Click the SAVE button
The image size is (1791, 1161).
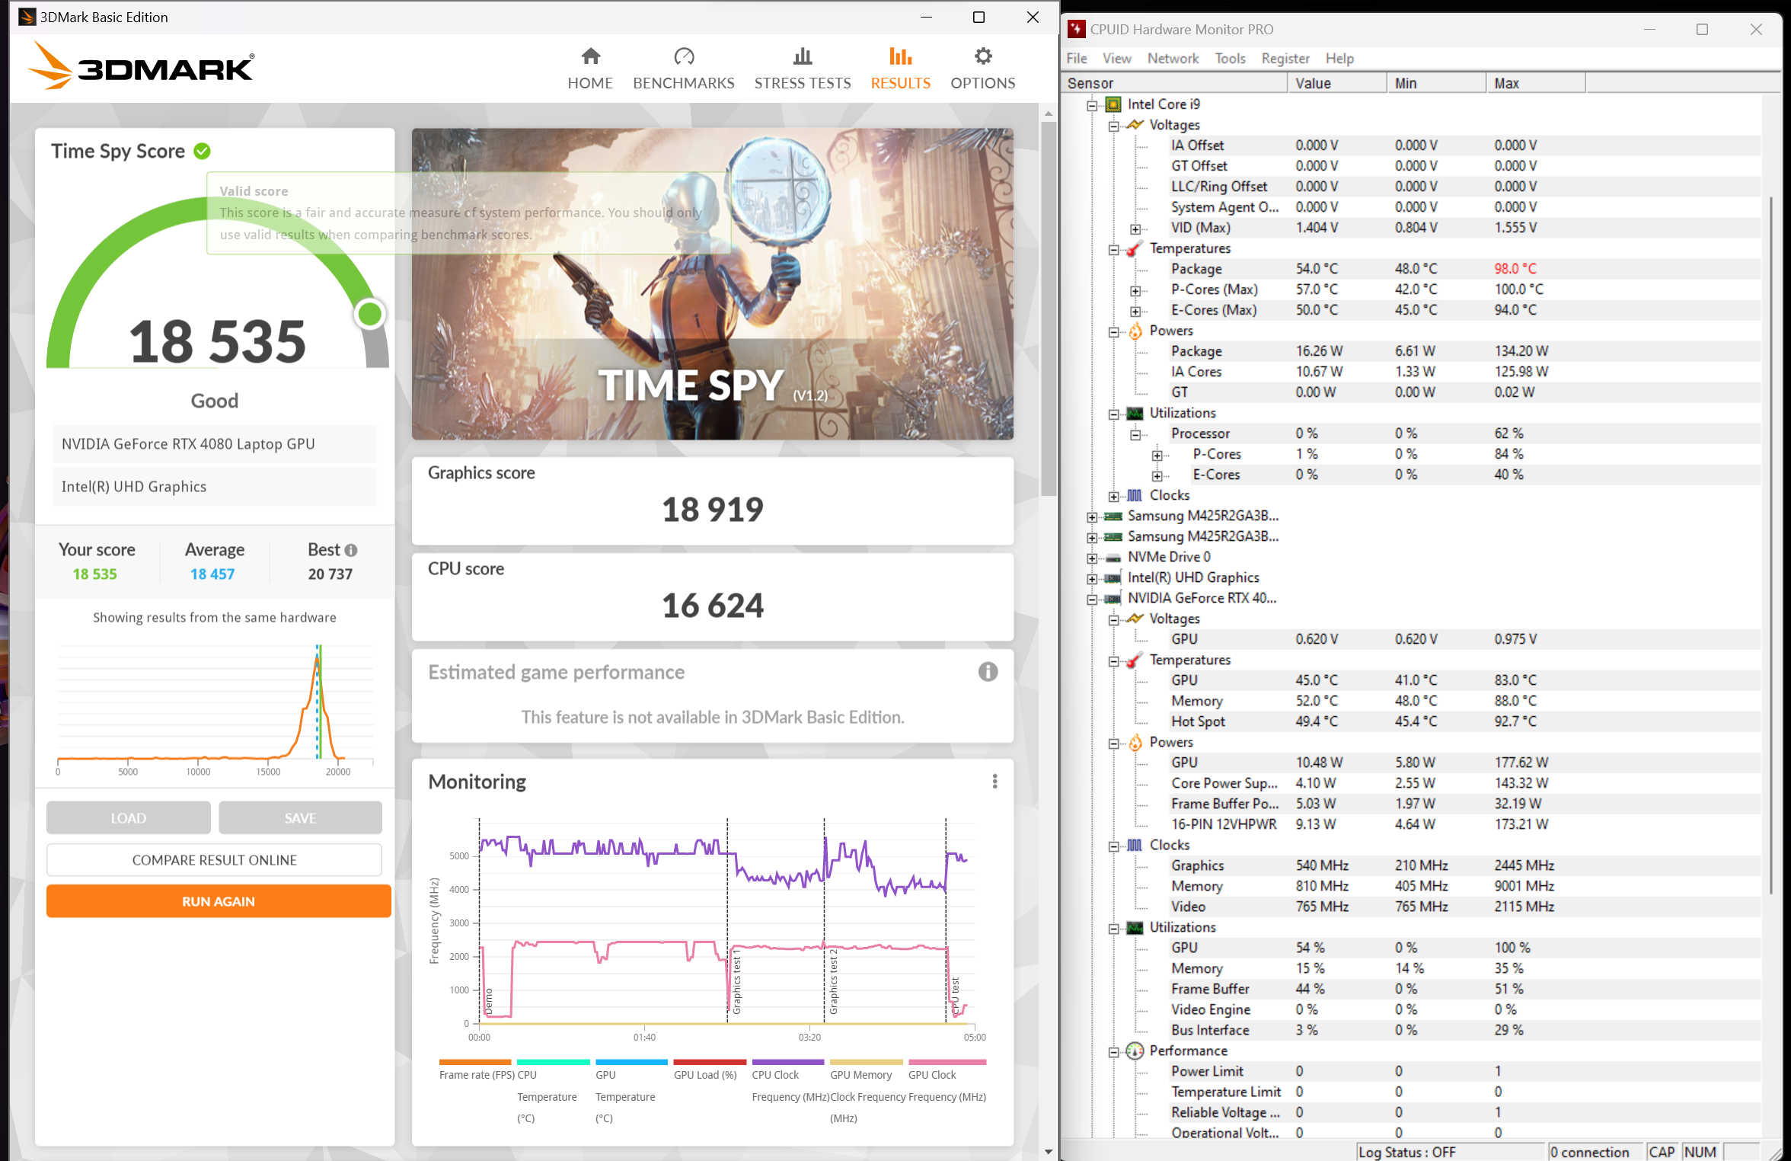tap(300, 818)
